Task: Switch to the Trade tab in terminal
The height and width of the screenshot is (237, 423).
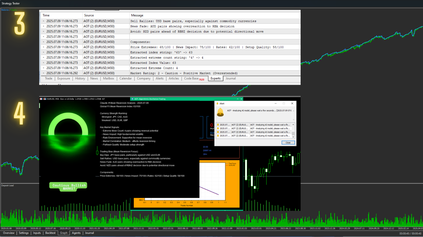Action: (49, 78)
